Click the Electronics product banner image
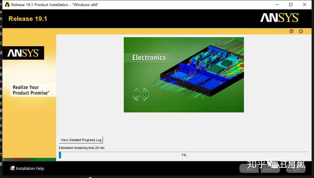314x178 pixels. click(184, 75)
